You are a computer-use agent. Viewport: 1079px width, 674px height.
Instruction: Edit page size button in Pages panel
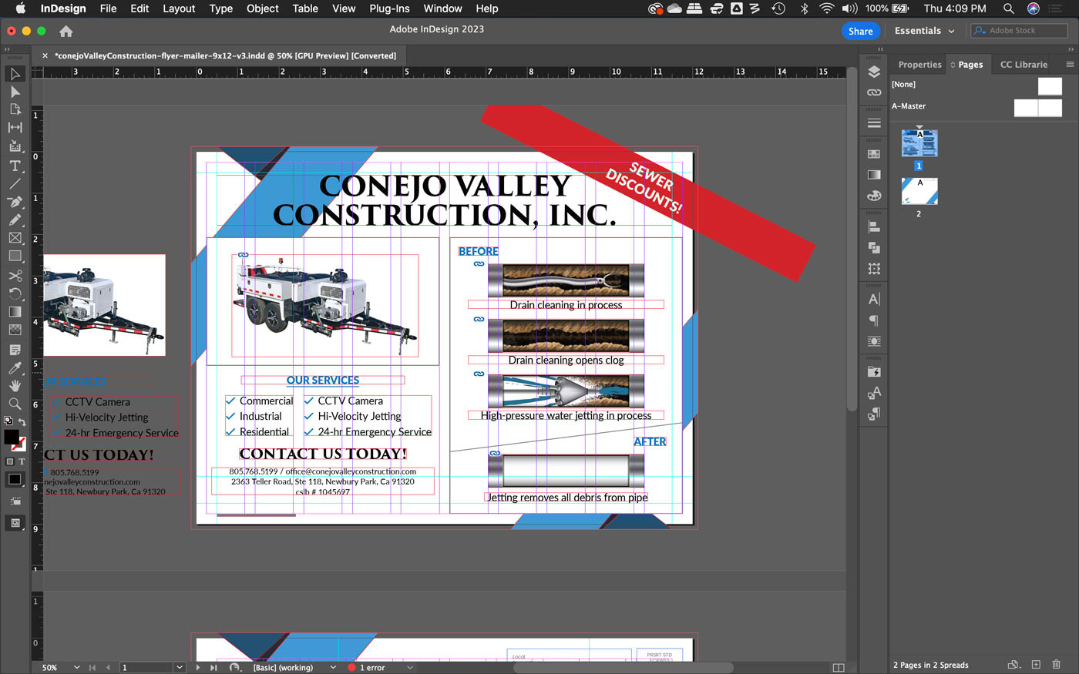tap(1013, 665)
